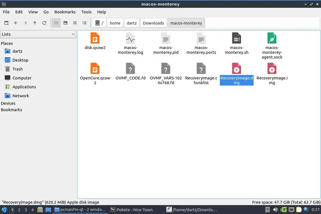321x214 pixels.
Task: Switch to thumbnail view mode
Action: pos(65,23)
